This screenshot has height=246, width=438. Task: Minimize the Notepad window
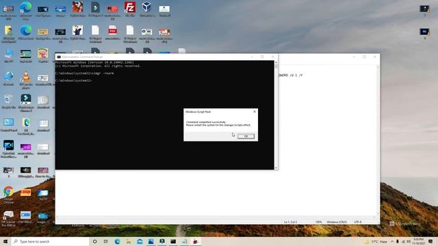tap(354, 57)
